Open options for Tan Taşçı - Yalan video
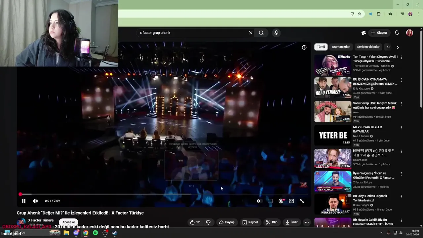This screenshot has height=238, width=423. (x=401, y=57)
